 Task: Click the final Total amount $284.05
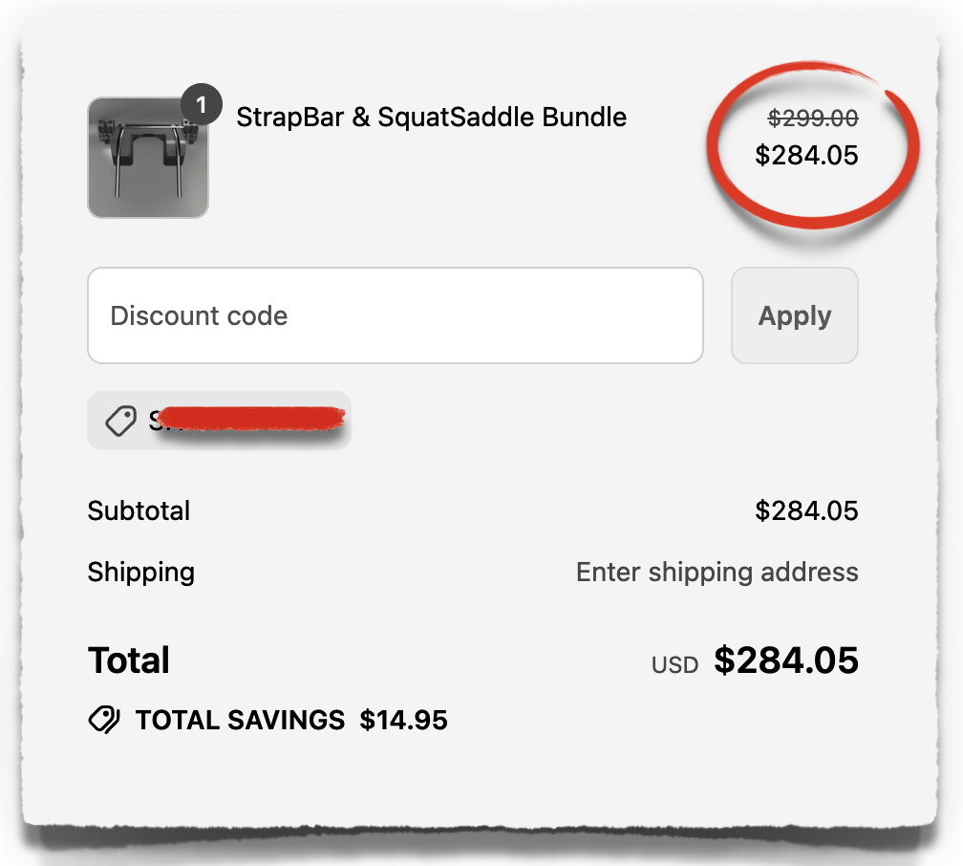(x=786, y=660)
